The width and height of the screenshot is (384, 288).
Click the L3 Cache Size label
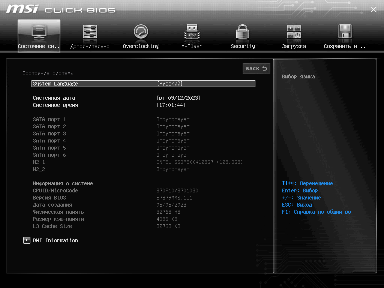pyautogui.click(x=52, y=226)
